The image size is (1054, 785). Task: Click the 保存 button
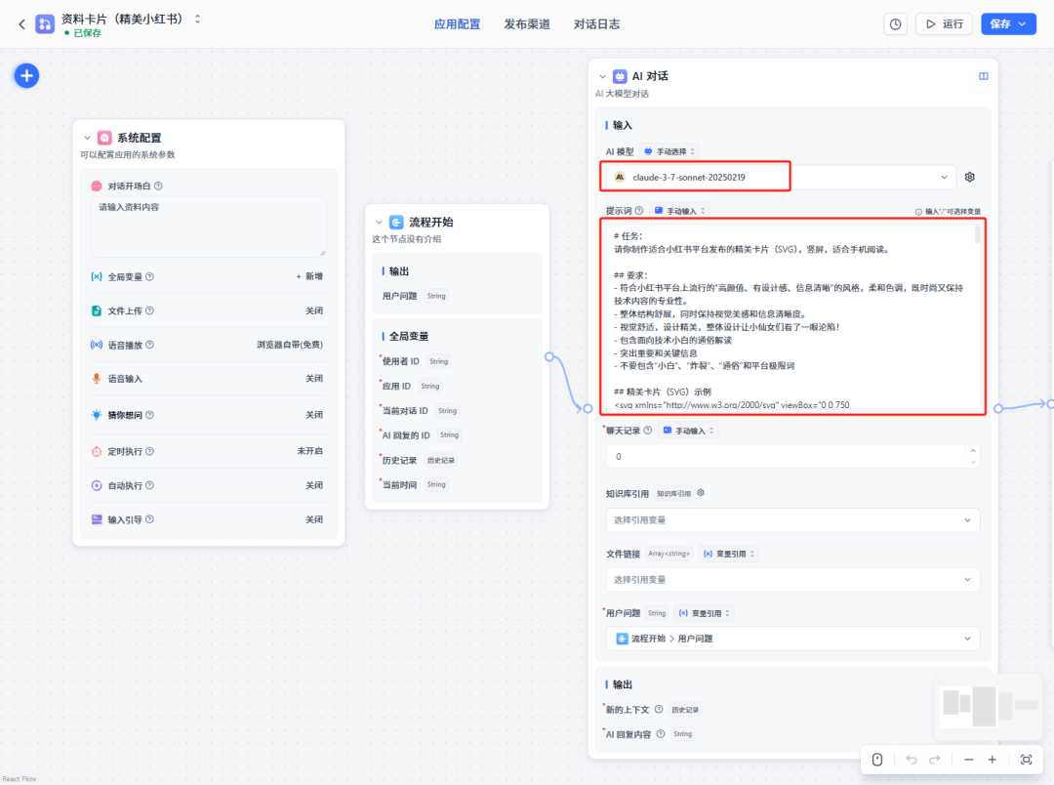coord(1008,24)
